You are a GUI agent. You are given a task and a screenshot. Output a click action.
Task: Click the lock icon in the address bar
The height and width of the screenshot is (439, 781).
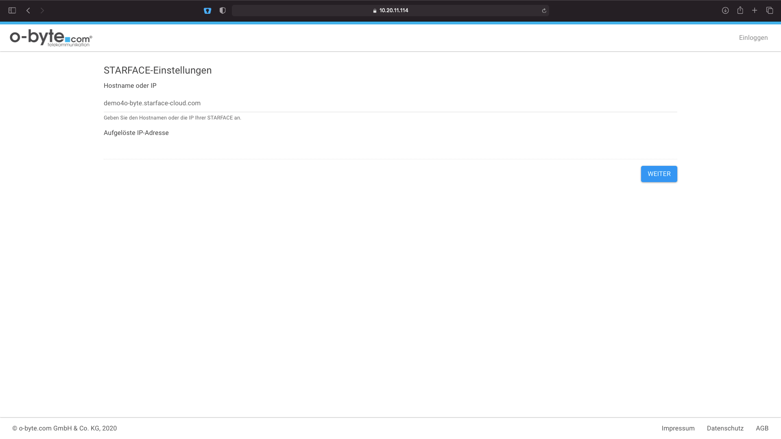pyautogui.click(x=375, y=11)
